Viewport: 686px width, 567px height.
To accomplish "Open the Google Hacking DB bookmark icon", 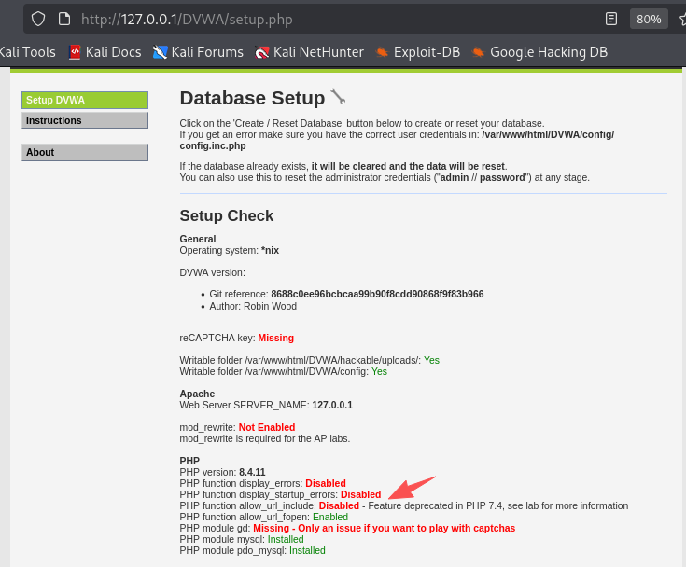I will 478,52.
